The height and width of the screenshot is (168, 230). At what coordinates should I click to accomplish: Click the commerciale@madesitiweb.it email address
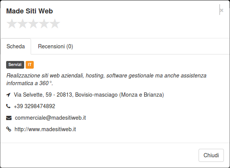point(50,118)
